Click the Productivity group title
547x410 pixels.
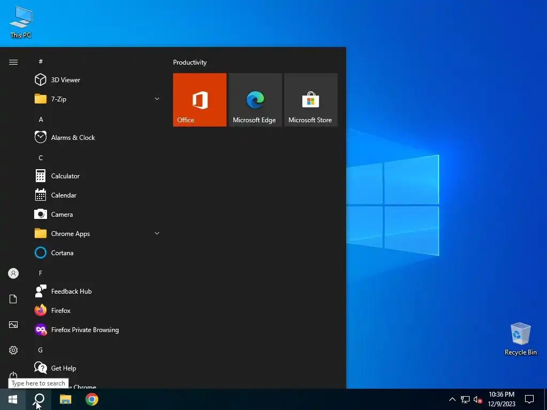tap(190, 62)
